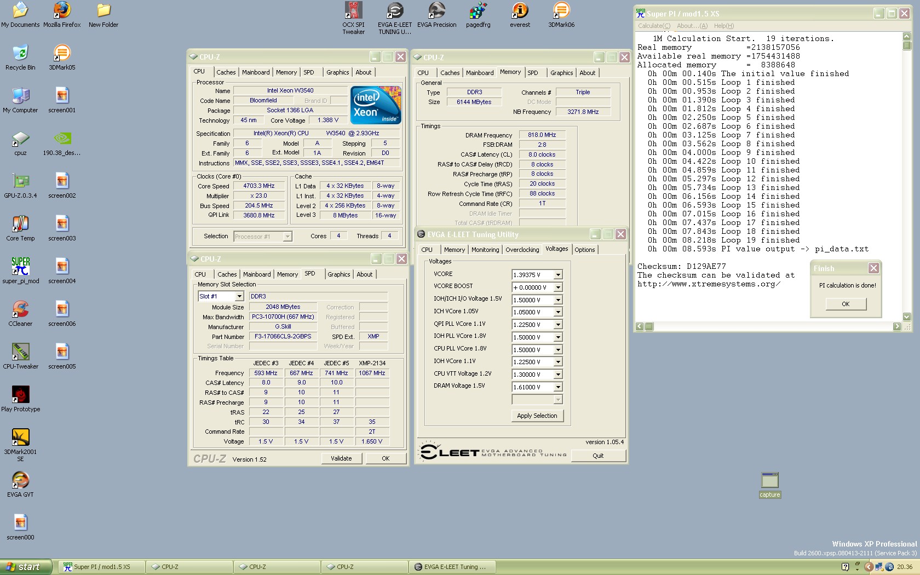Select the capture icon on the desktop
Viewport: 920px width, 575px height.
pyautogui.click(x=769, y=485)
